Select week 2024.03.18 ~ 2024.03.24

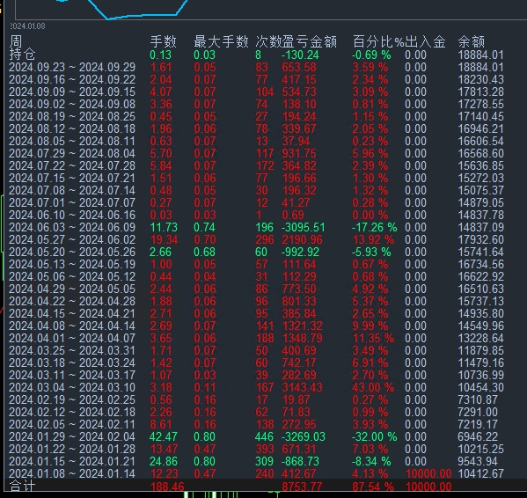tap(72, 363)
